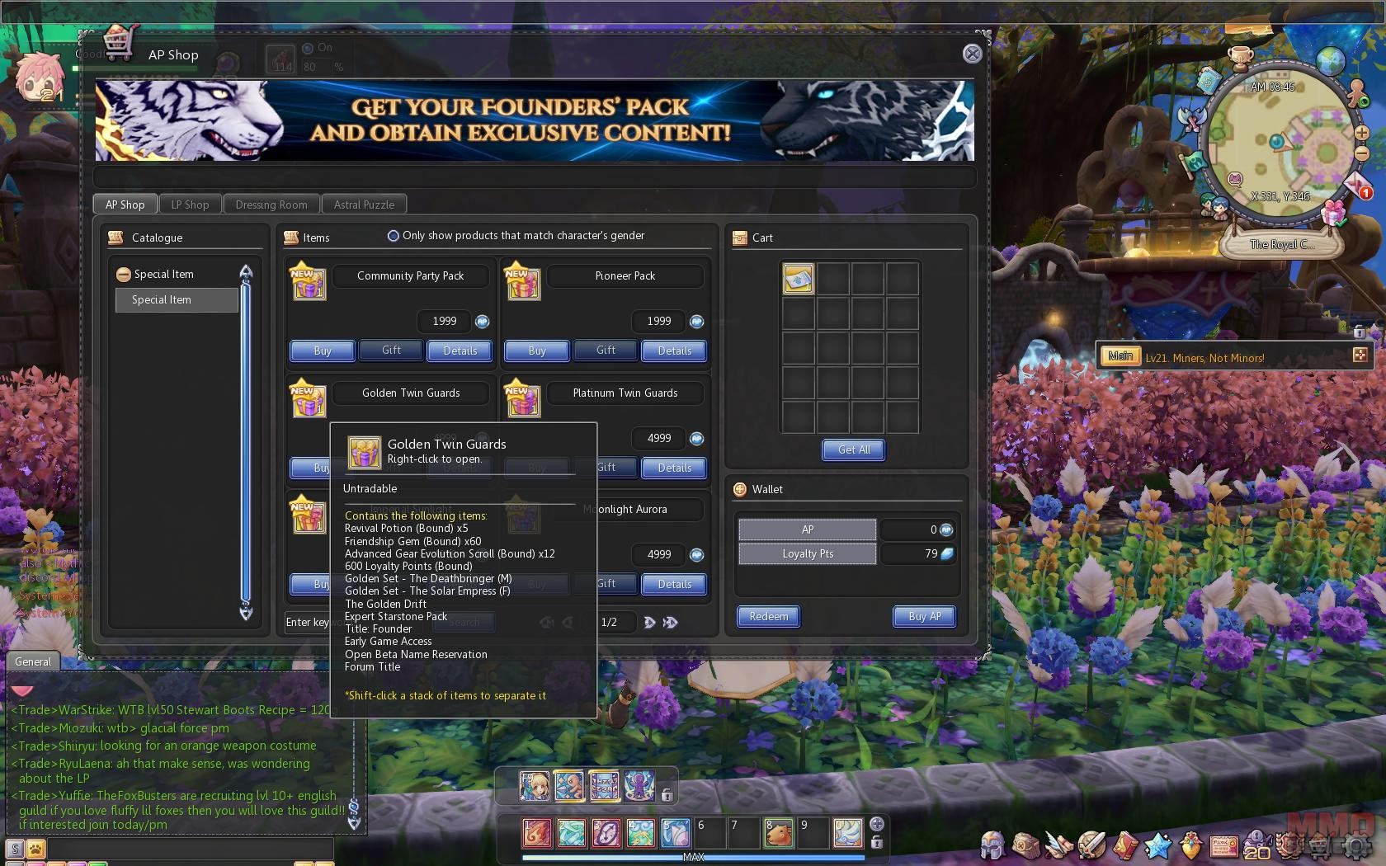The width and height of the screenshot is (1386, 866).
Task: Click Get All in the cart
Action: pos(854,449)
